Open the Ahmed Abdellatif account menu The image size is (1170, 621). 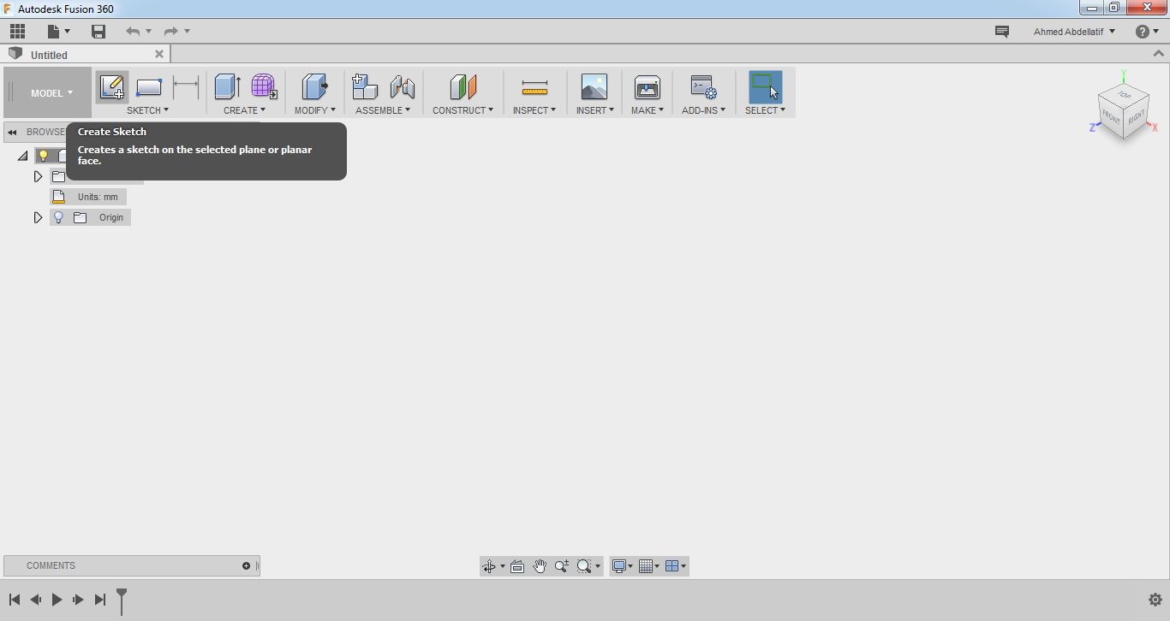1074,32
